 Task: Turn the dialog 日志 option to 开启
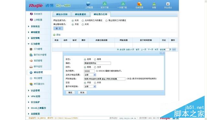tap(85, 83)
